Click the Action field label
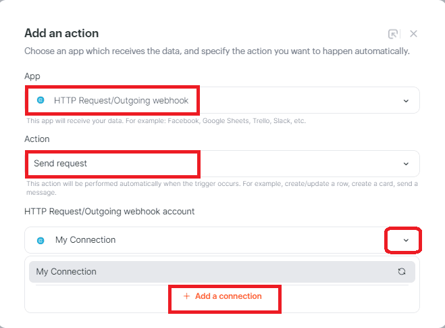The height and width of the screenshot is (328, 445). [x=37, y=139]
